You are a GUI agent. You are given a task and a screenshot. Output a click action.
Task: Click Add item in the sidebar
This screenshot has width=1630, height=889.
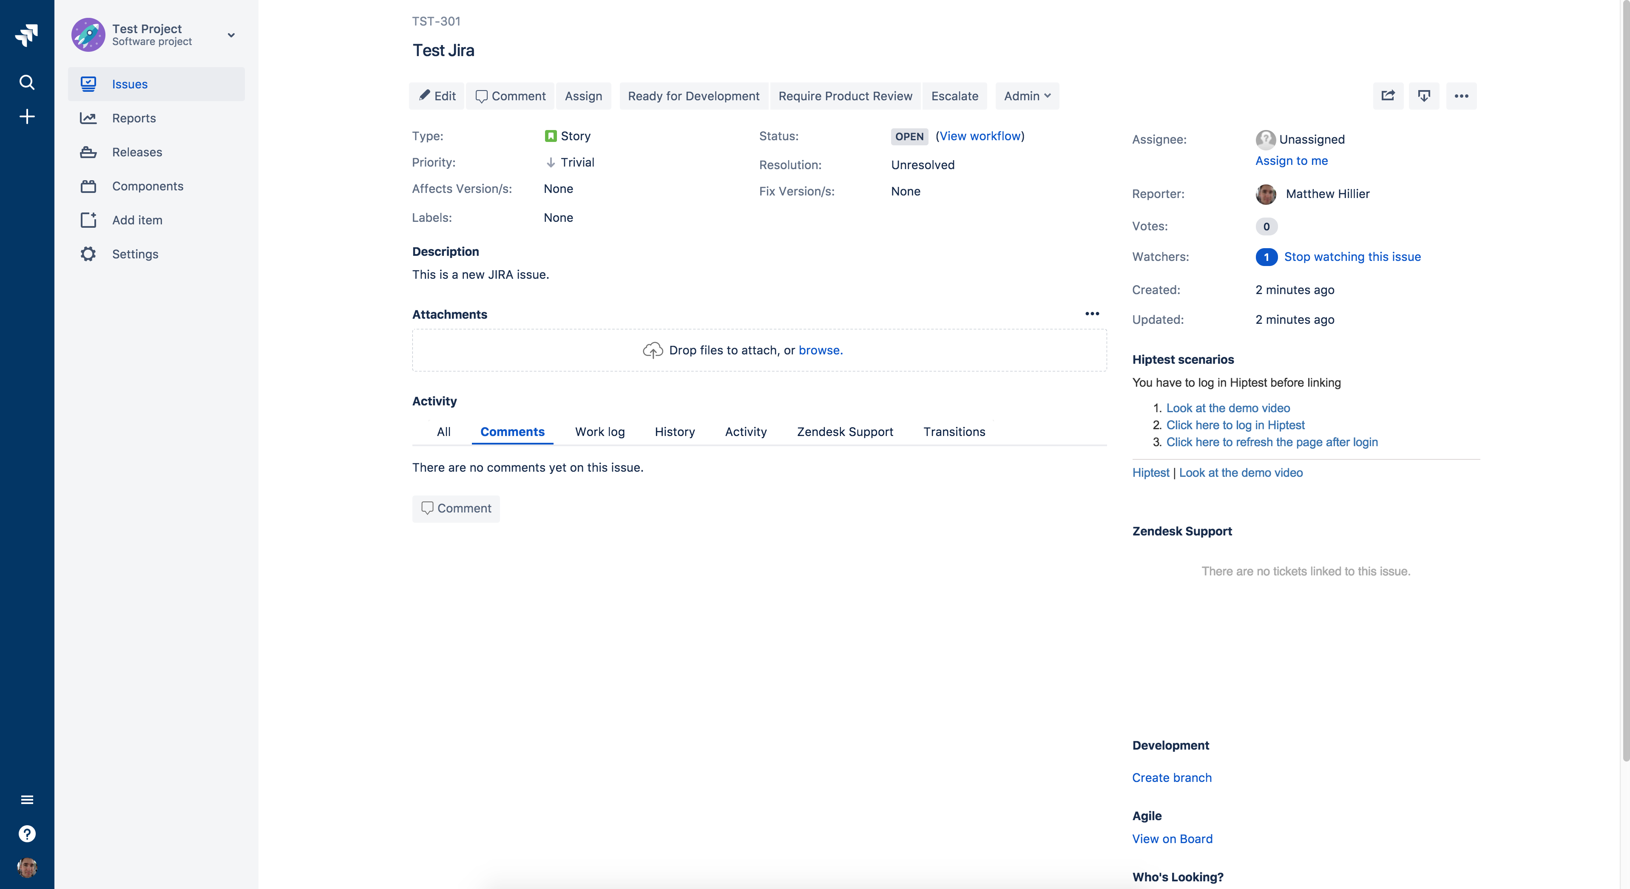pyautogui.click(x=156, y=220)
